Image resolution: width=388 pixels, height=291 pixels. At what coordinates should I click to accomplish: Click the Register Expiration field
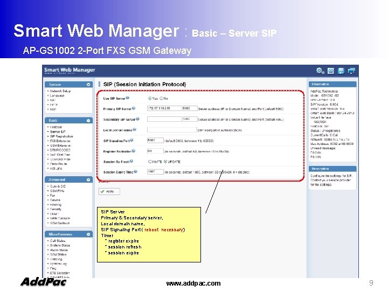point(155,151)
